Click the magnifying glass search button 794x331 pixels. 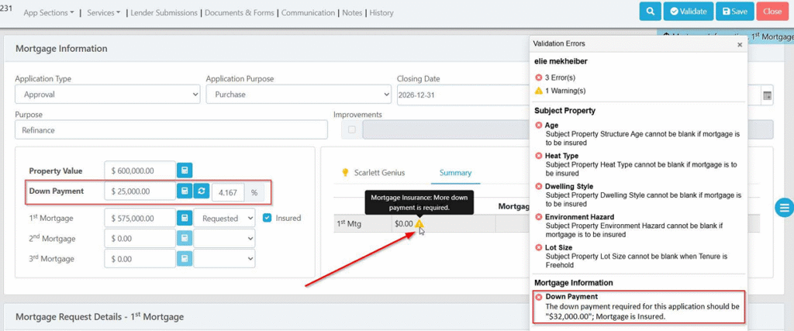[650, 12]
